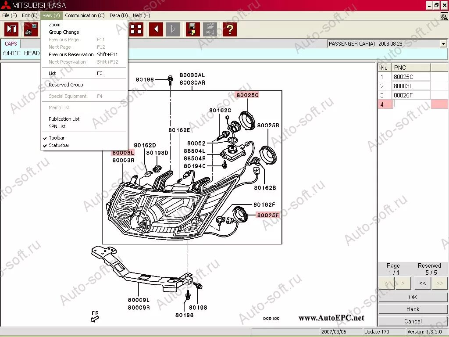Click the PNC column header
The height and width of the screenshot is (337, 449).
411,68
